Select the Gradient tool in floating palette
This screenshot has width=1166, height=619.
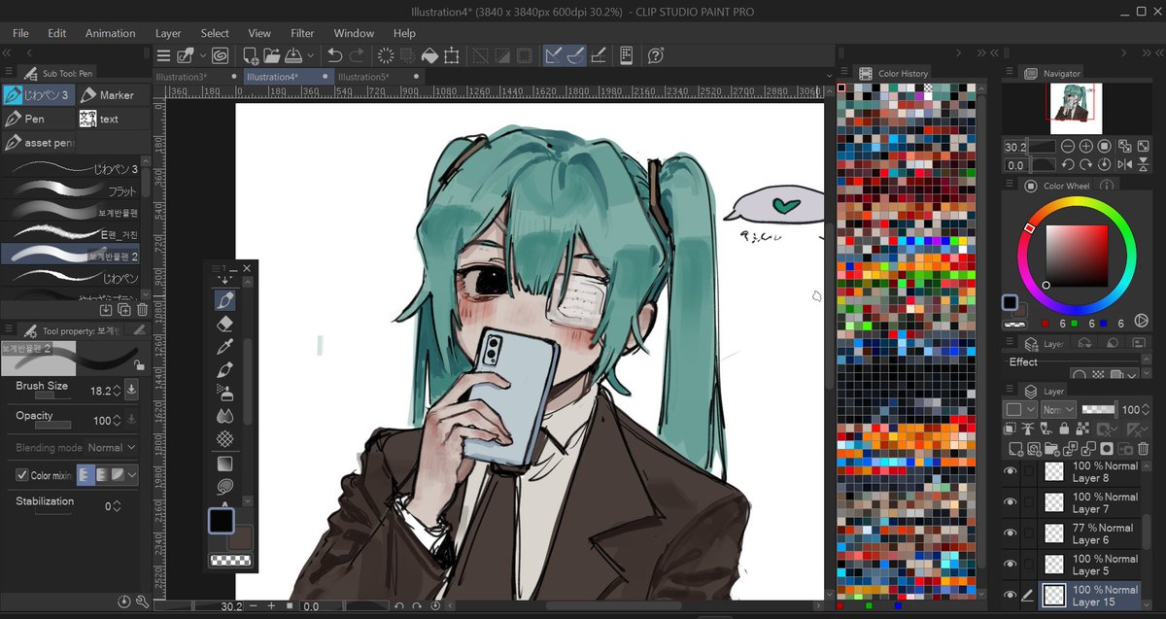[225, 464]
